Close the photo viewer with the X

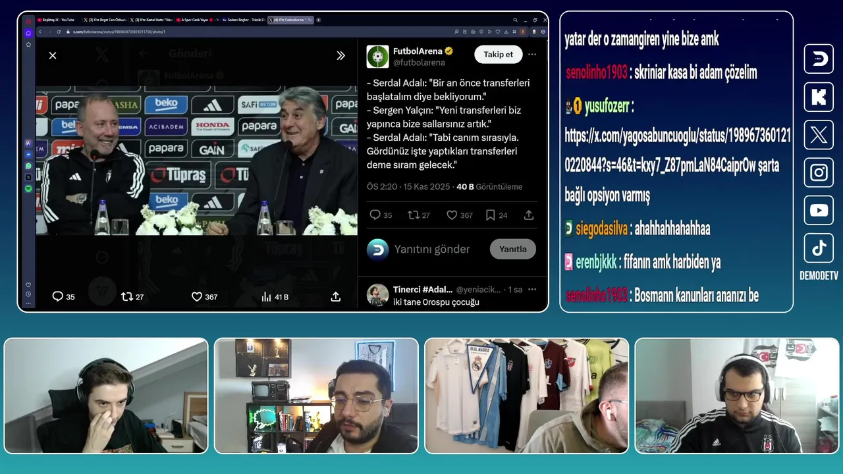pos(53,55)
